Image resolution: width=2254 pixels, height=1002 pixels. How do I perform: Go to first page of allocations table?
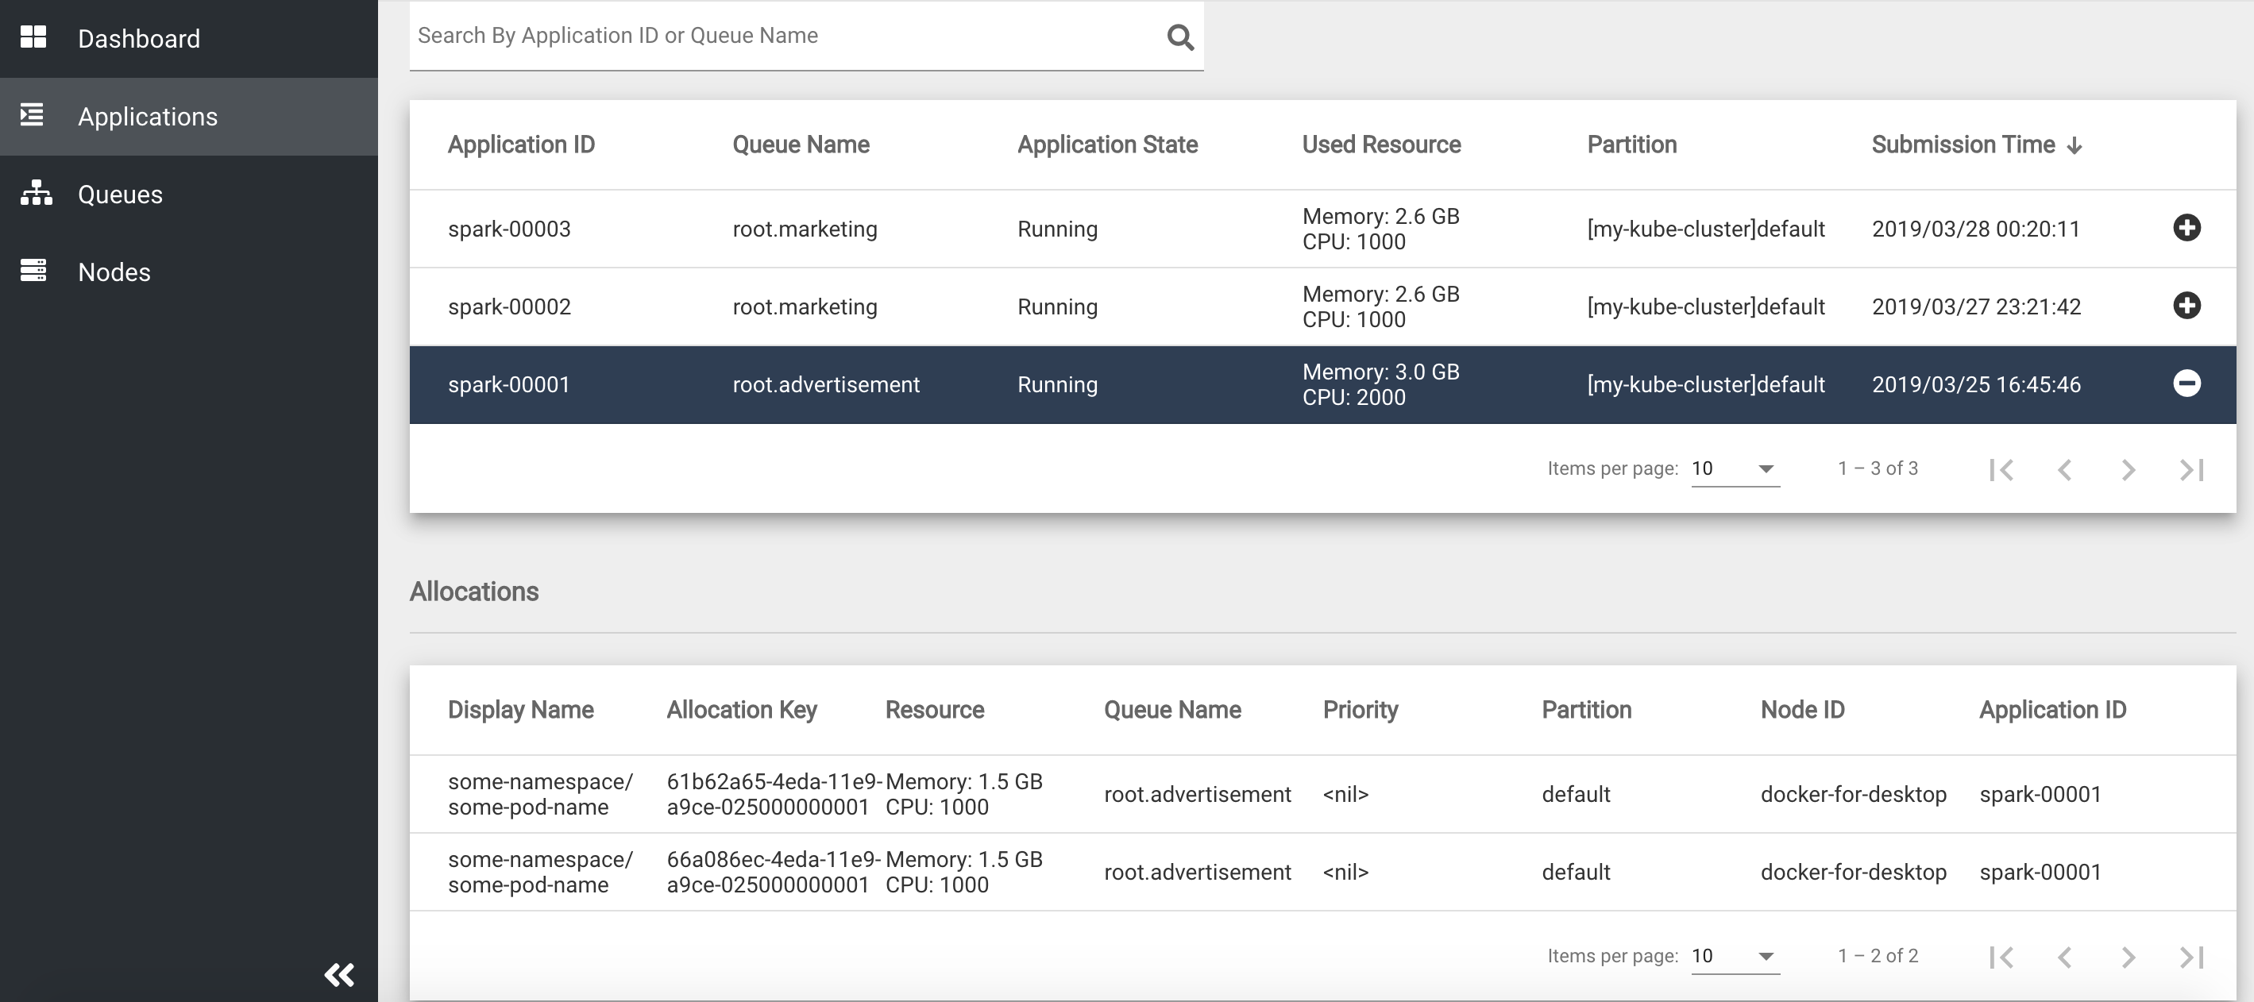pyautogui.click(x=2001, y=958)
